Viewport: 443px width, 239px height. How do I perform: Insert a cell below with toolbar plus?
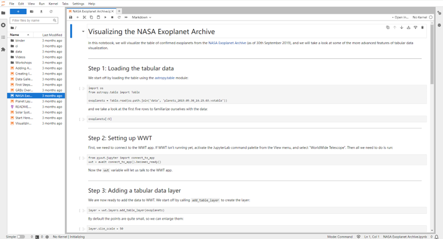[78, 17]
